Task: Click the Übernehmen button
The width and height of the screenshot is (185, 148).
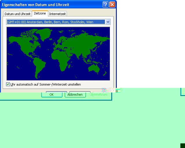Action: coord(99,95)
